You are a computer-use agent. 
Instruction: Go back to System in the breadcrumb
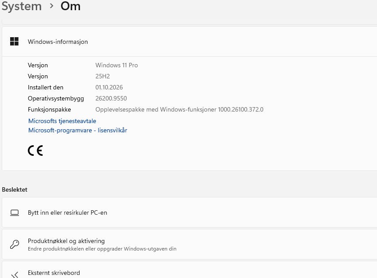[22, 6]
